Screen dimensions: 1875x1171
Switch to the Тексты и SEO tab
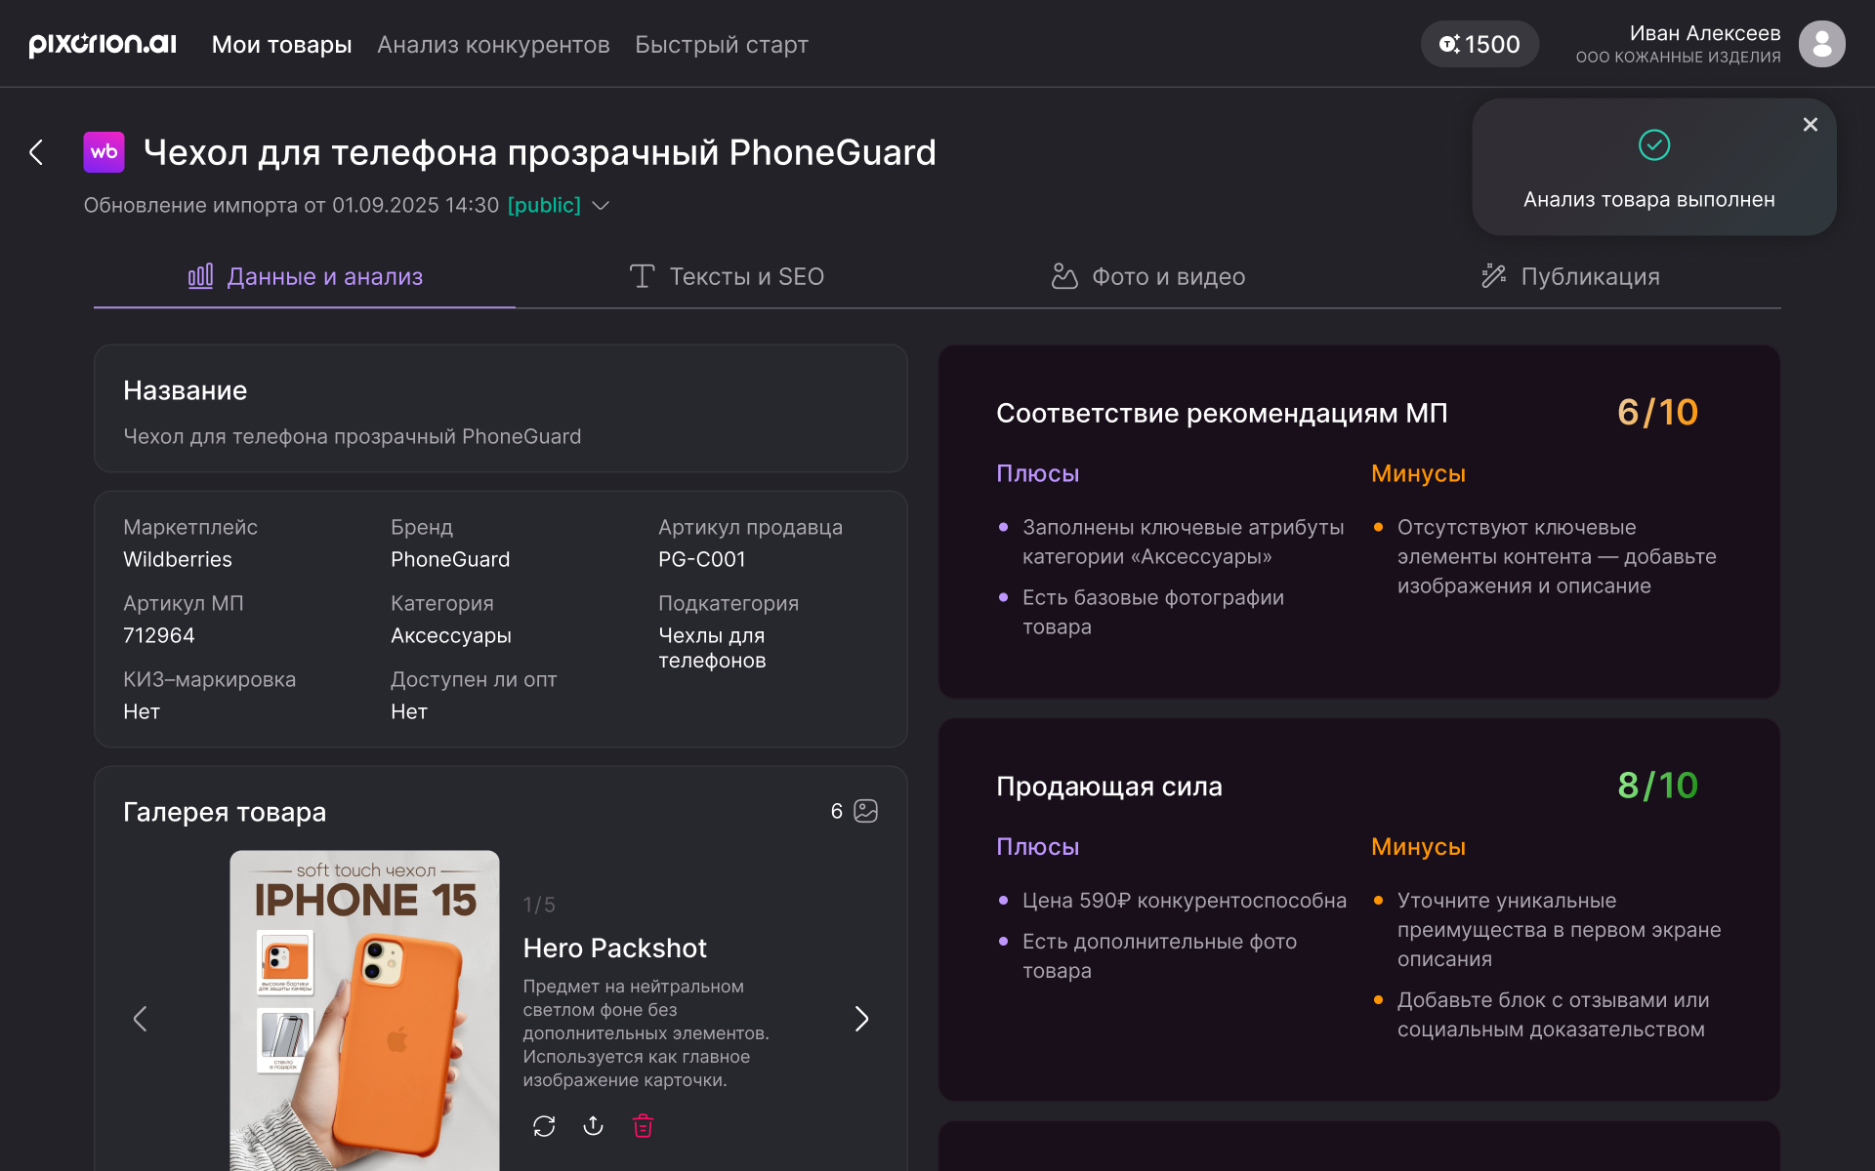pyautogui.click(x=727, y=277)
